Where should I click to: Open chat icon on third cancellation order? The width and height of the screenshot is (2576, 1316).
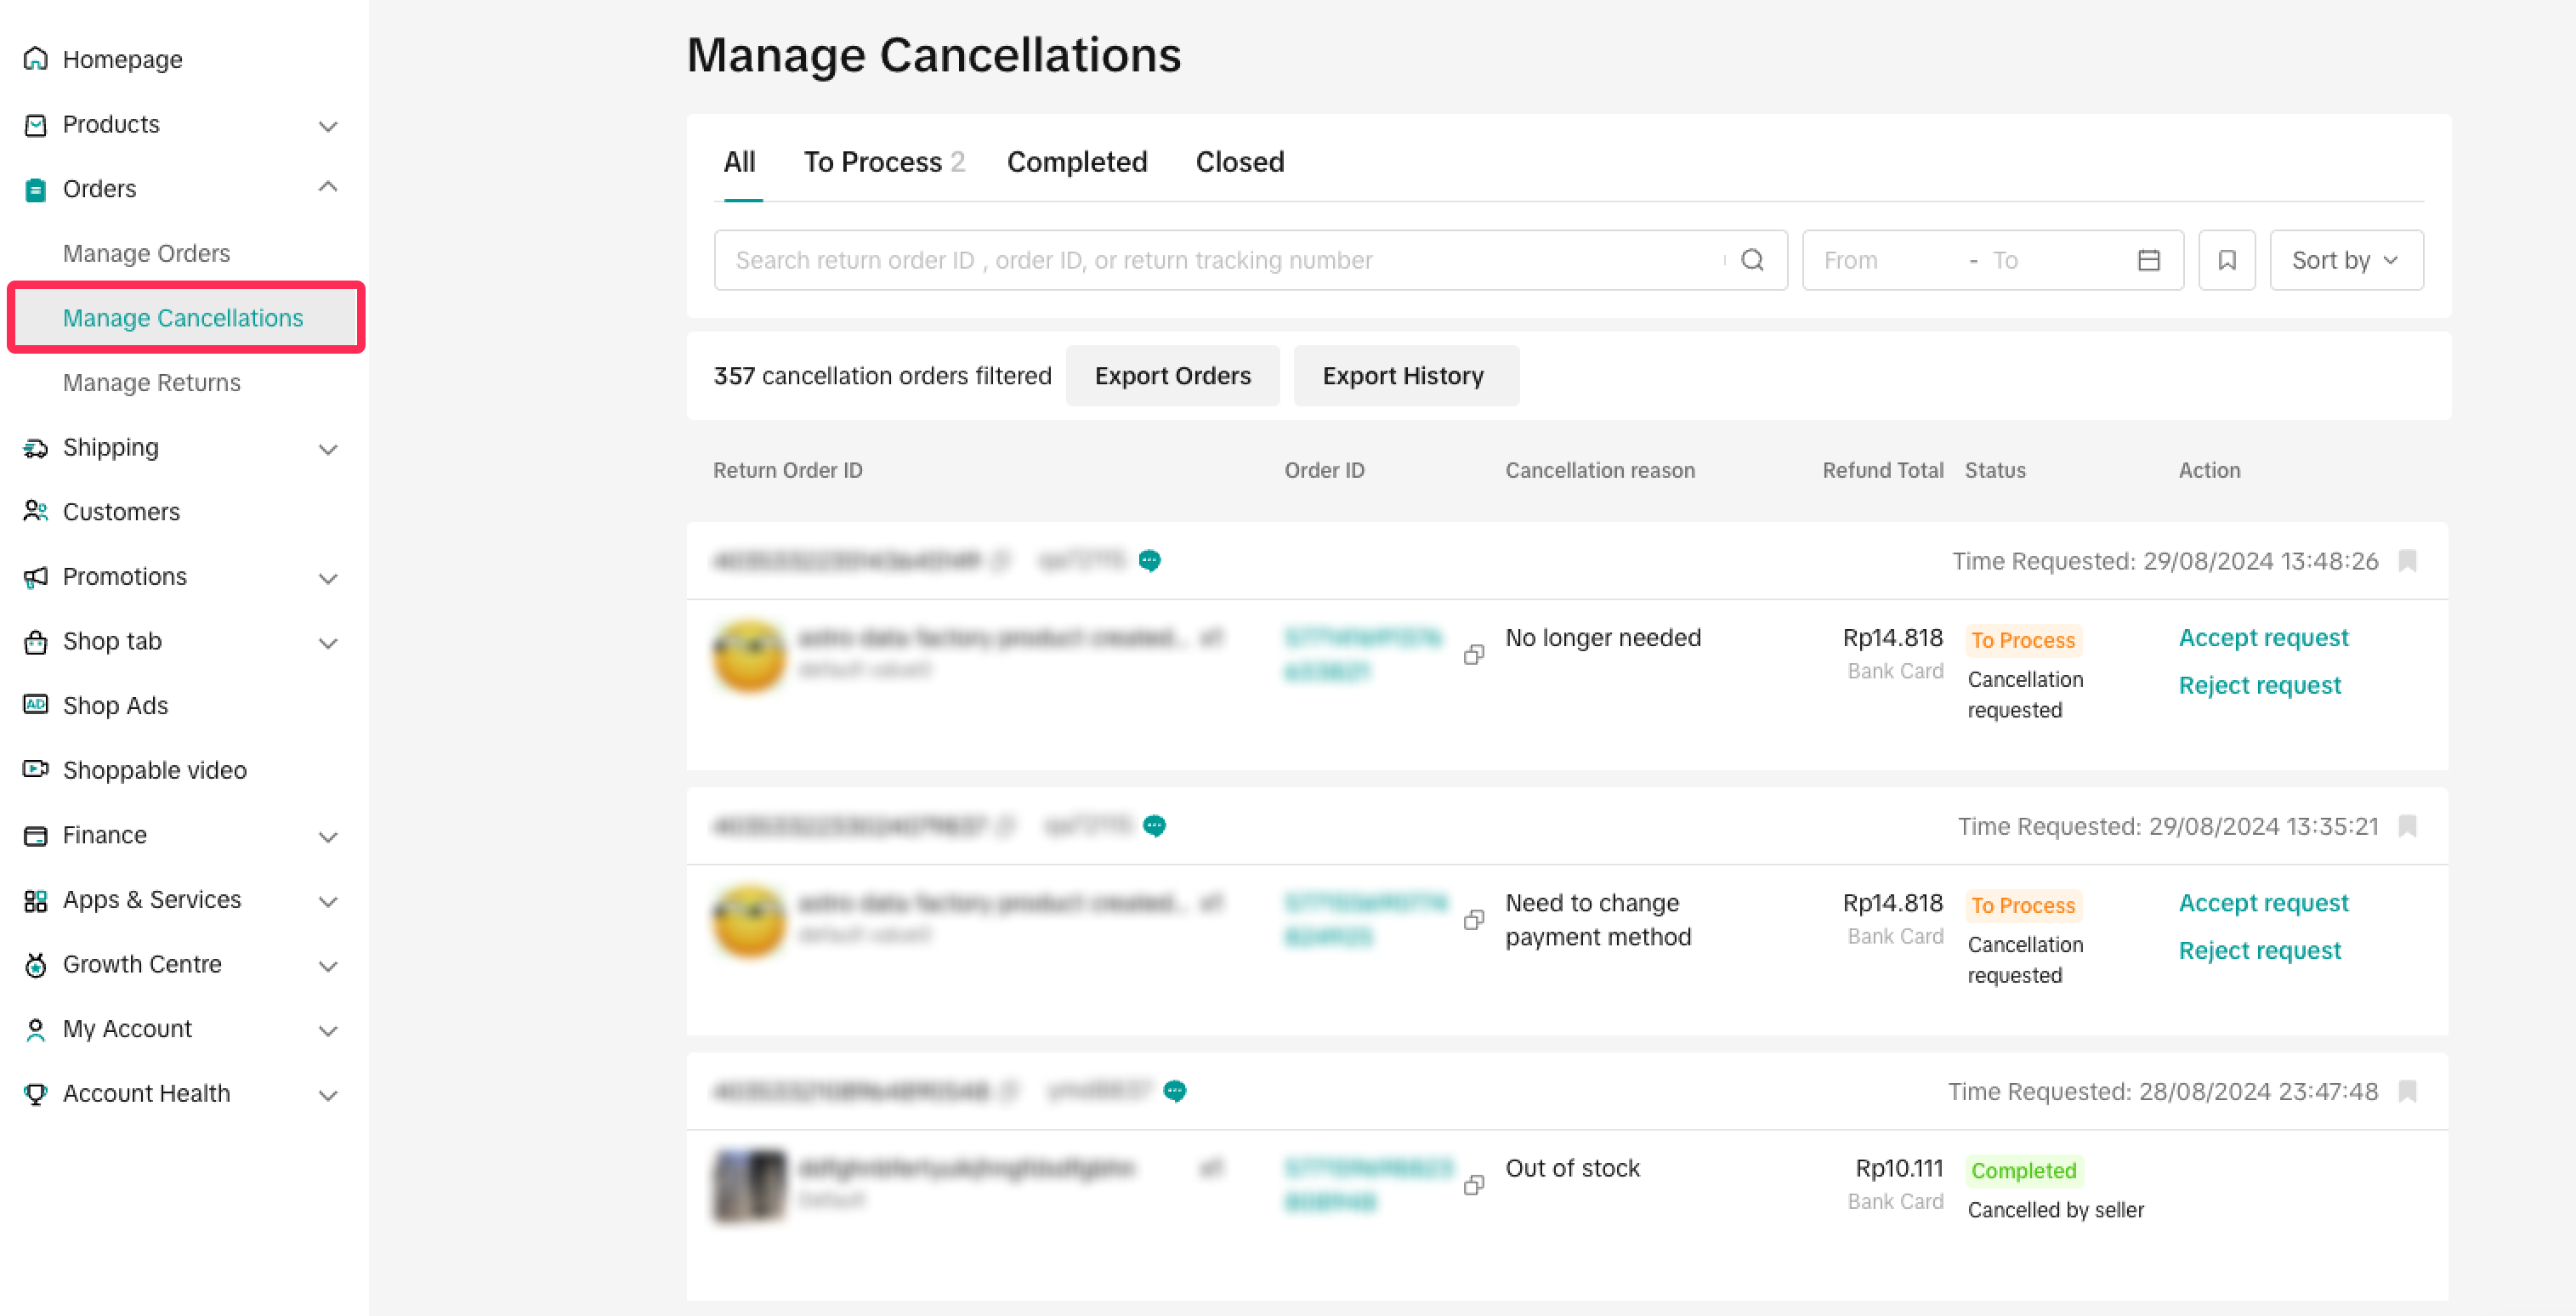[1175, 1091]
